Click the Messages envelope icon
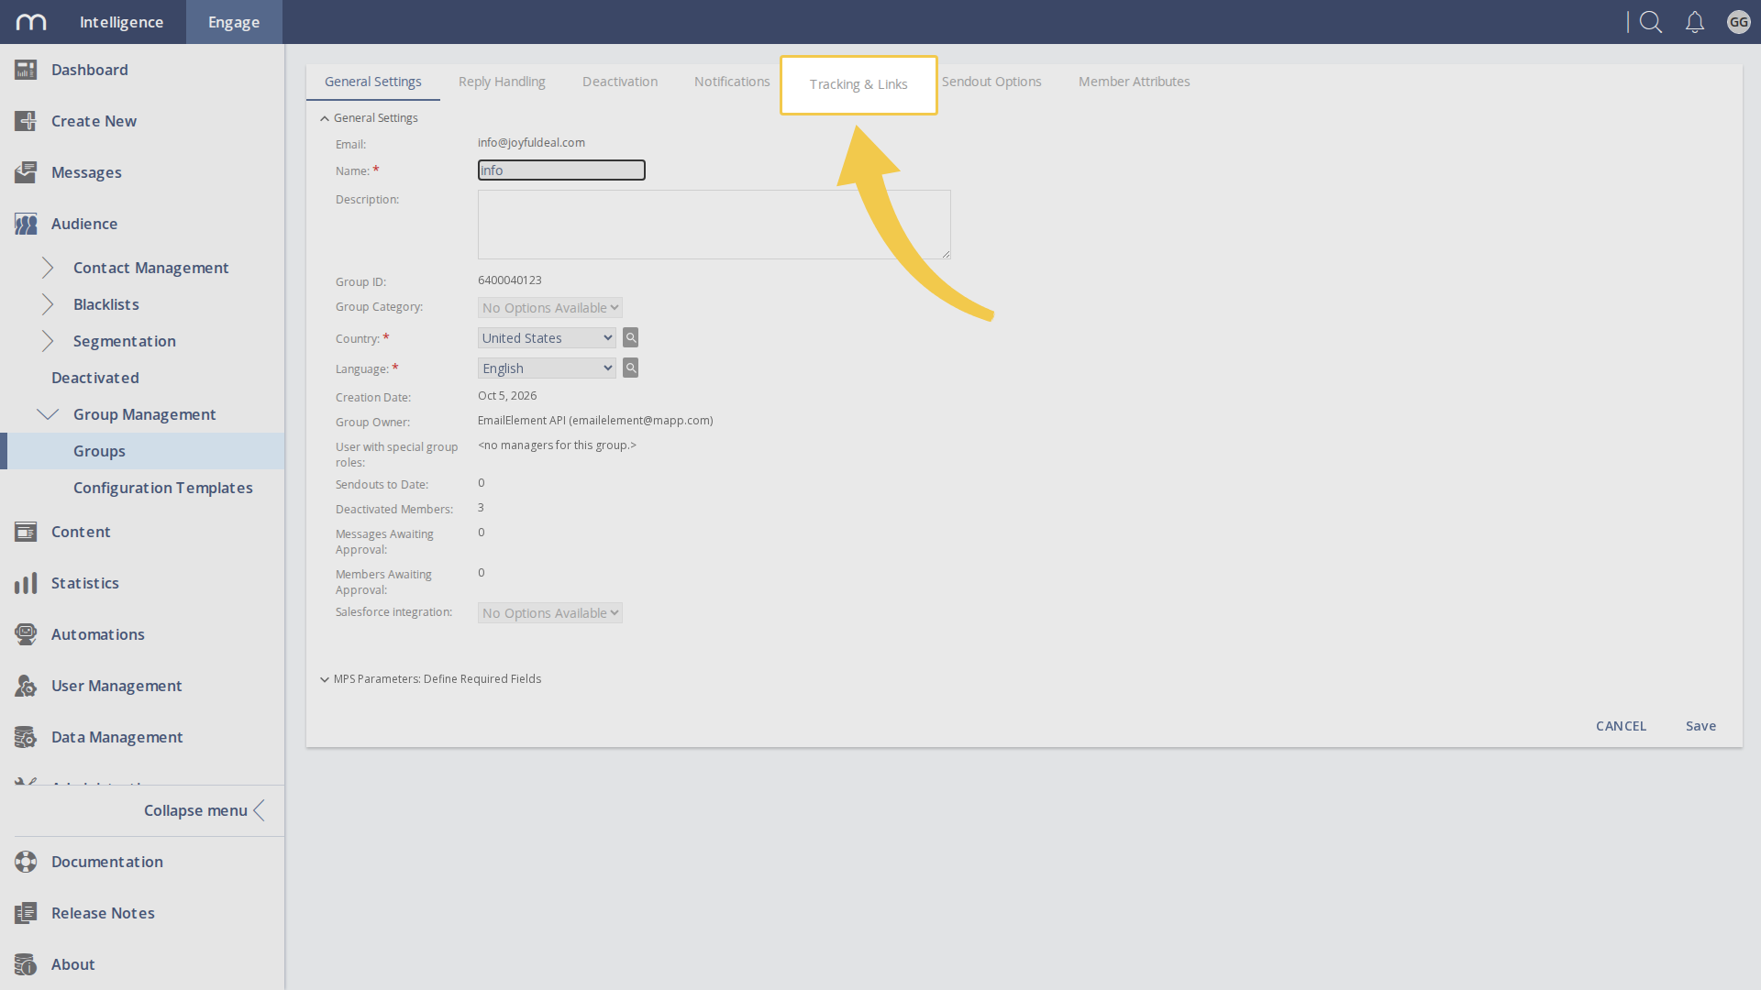The width and height of the screenshot is (1761, 990). pyautogui.click(x=26, y=172)
